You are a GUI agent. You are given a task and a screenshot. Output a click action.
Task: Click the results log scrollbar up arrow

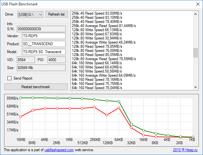[x=196, y=13]
